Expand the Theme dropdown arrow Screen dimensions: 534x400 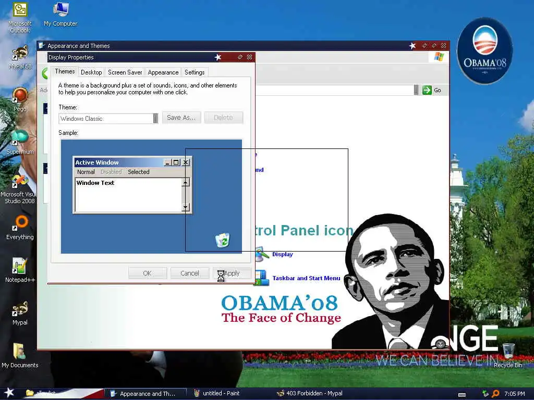click(155, 118)
